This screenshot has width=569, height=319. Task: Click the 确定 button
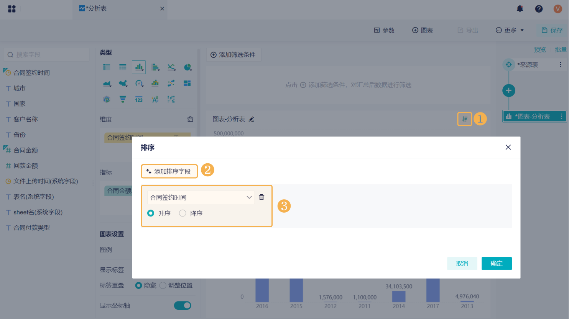(497, 263)
